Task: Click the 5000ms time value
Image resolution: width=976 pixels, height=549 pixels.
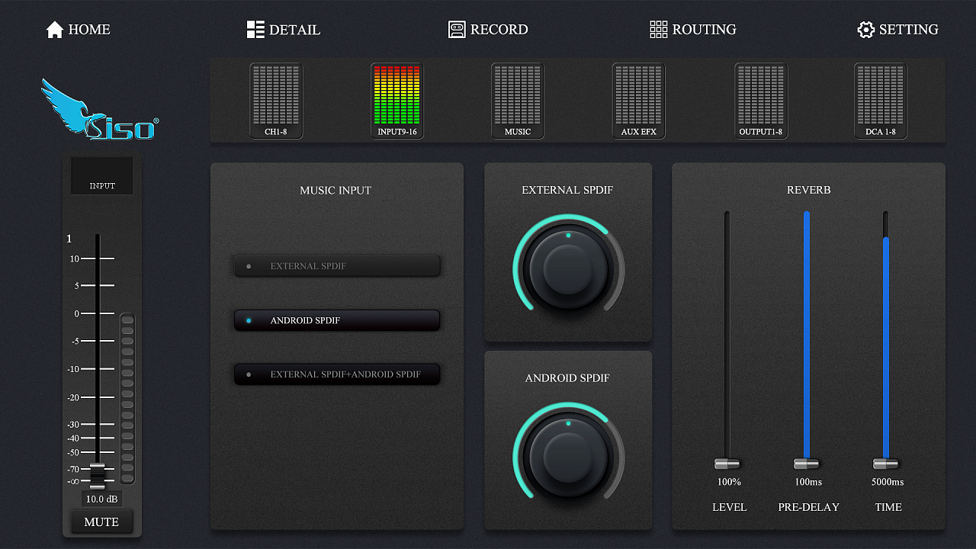Action: (x=888, y=482)
